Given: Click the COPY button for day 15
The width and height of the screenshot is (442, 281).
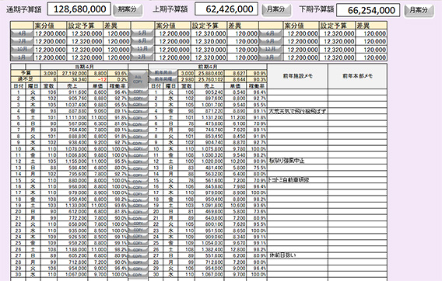Looking at the screenshot, I should pos(138,181).
